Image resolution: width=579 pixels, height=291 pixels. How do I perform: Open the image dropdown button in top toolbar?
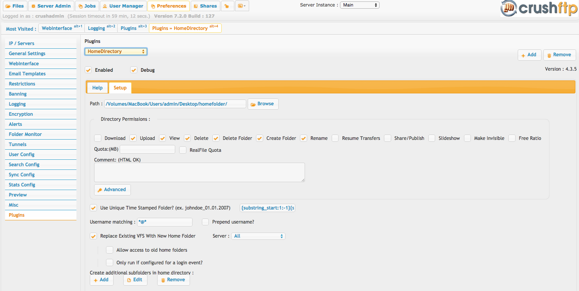pos(242,6)
